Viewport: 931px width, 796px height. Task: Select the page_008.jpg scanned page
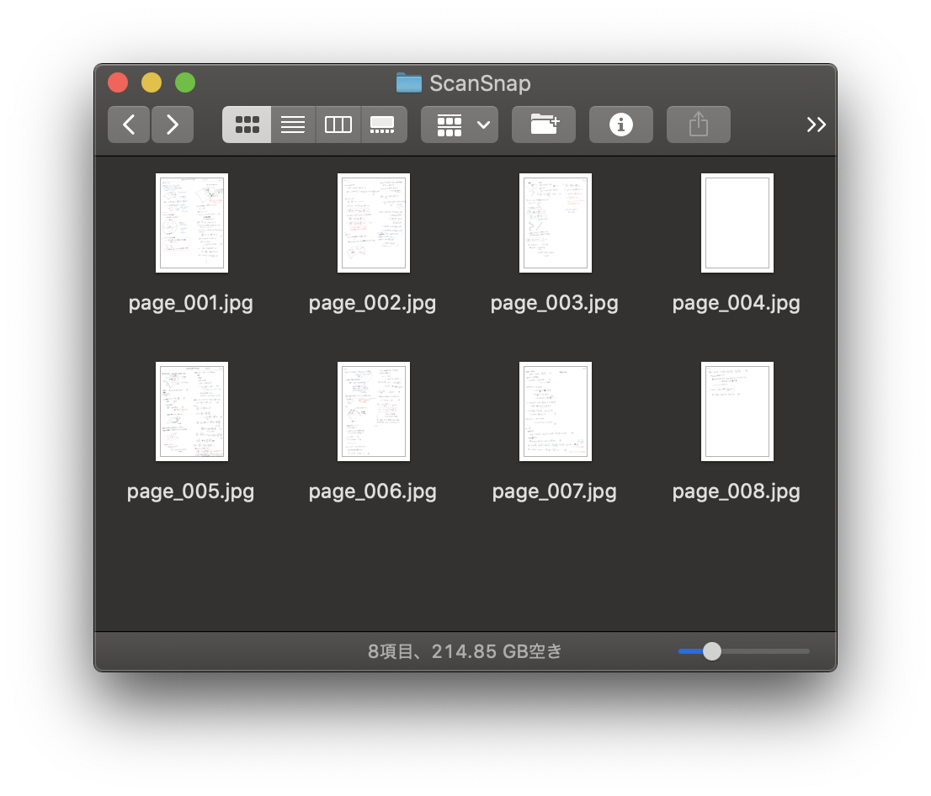pyautogui.click(x=737, y=411)
